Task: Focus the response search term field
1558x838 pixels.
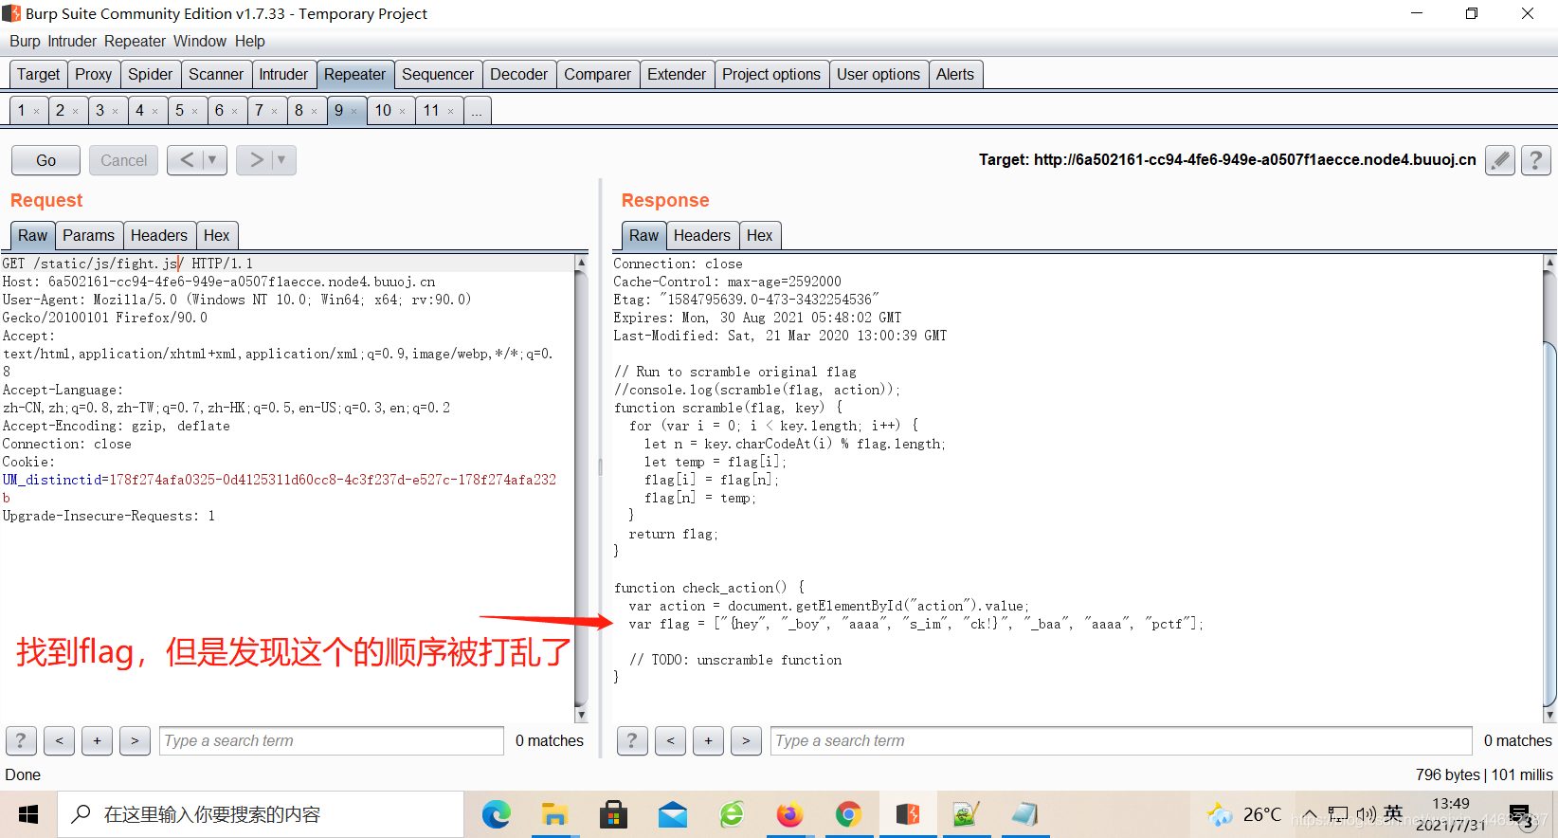Action: (1122, 740)
